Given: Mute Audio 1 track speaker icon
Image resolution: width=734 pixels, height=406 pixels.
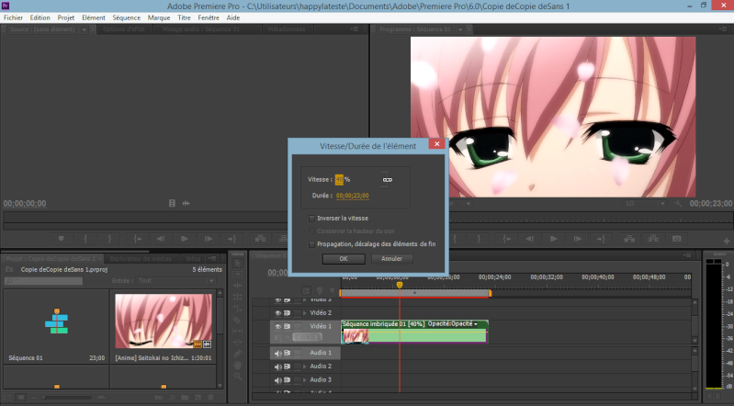Looking at the screenshot, I should (x=277, y=353).
